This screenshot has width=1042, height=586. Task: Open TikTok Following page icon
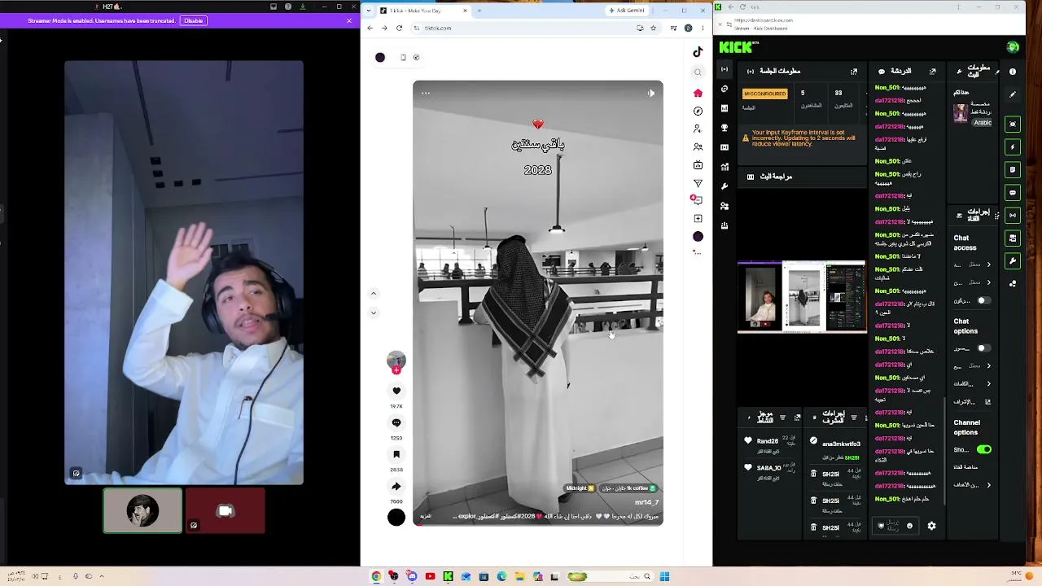698,129
